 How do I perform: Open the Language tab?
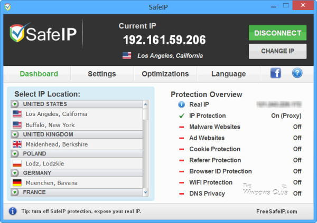[228, 74]
